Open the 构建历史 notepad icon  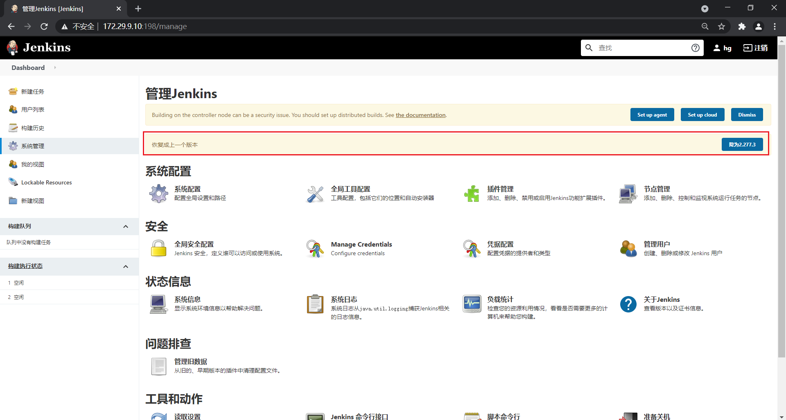(13, 128)
